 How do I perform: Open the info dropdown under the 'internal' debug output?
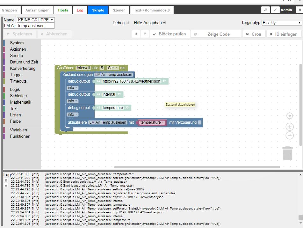pos(72,101)
